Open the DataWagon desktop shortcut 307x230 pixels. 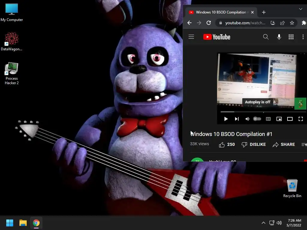pyautogui.click(x=12, y=41)
